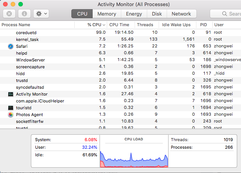Focus the Search input field
This screenshot has width=241, height=173.
coord(225,14)
